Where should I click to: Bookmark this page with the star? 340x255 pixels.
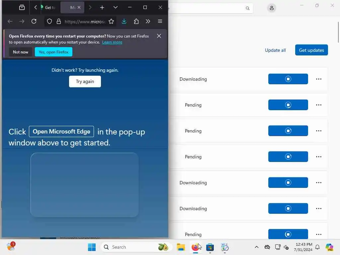(x=111, y=21)
